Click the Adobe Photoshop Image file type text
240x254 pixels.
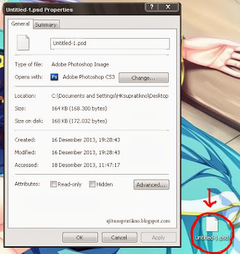coord(80,64)
